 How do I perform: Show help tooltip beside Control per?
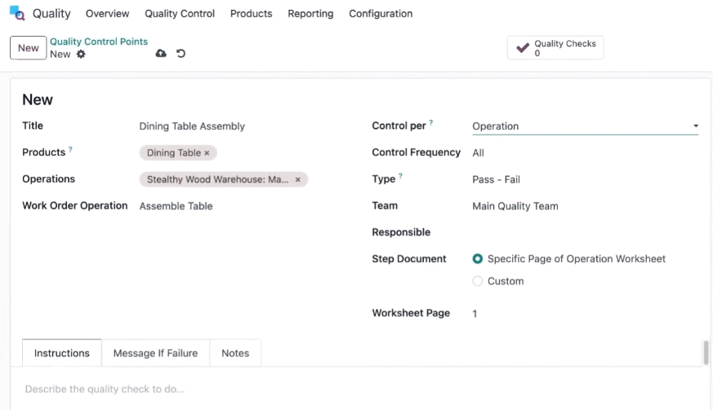(x=431, y=122)
